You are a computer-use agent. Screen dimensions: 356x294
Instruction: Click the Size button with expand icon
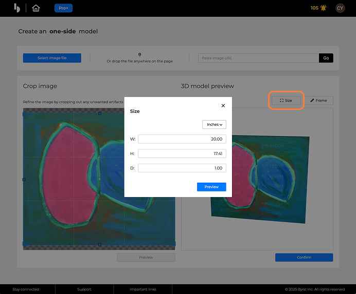click(x=286, y=101)
